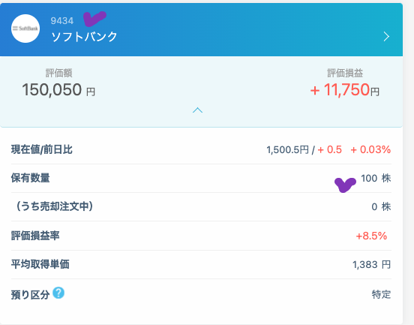Click the blue question mark help icon
This screenshot has height=325, width=414.
pos(58,293)
